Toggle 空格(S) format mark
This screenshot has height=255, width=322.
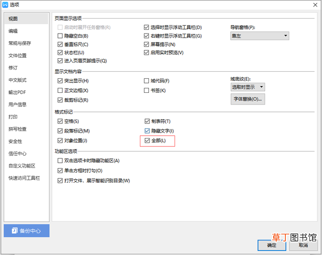pyautogui.click(x=60, y=121)
